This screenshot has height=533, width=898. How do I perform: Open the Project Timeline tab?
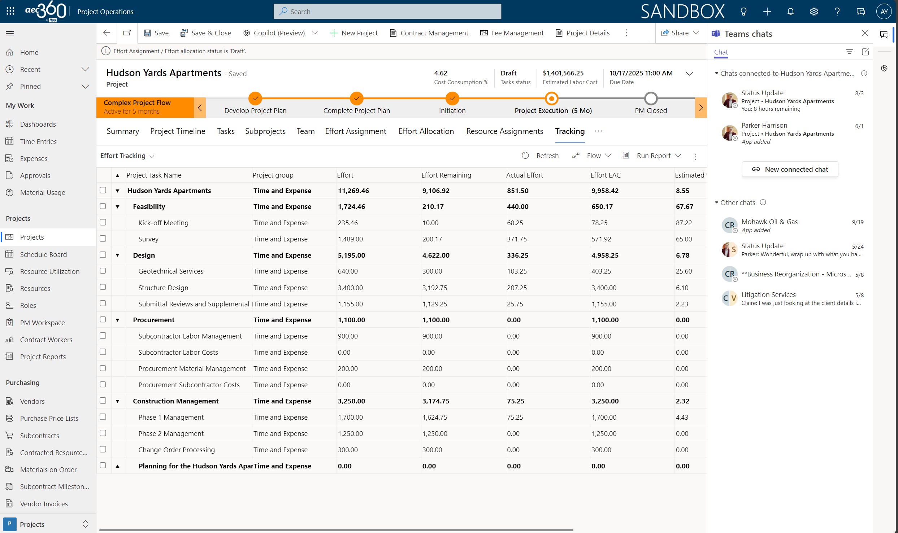click(x=178, y=131)
